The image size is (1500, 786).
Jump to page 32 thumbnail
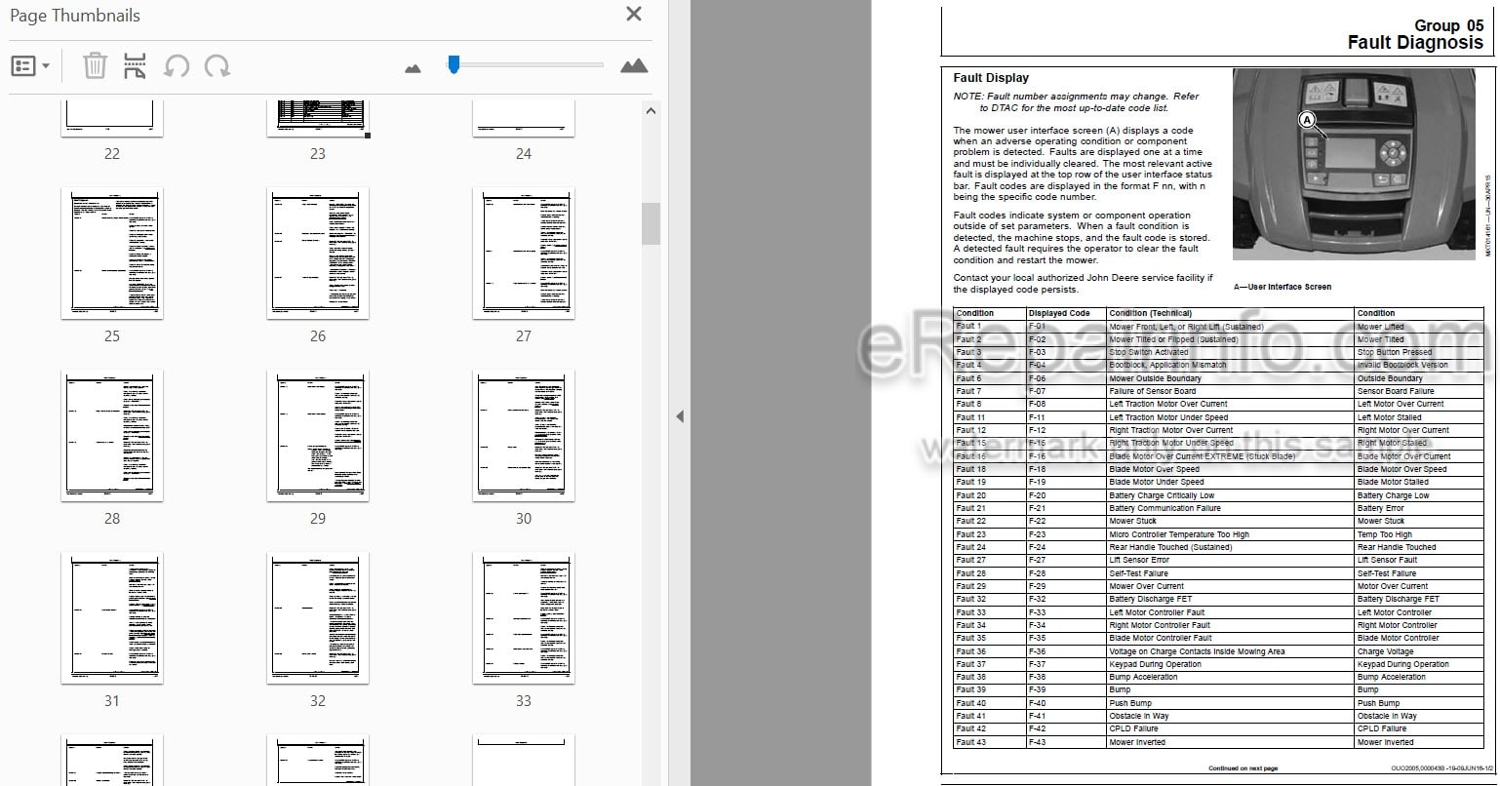(318, 618)
